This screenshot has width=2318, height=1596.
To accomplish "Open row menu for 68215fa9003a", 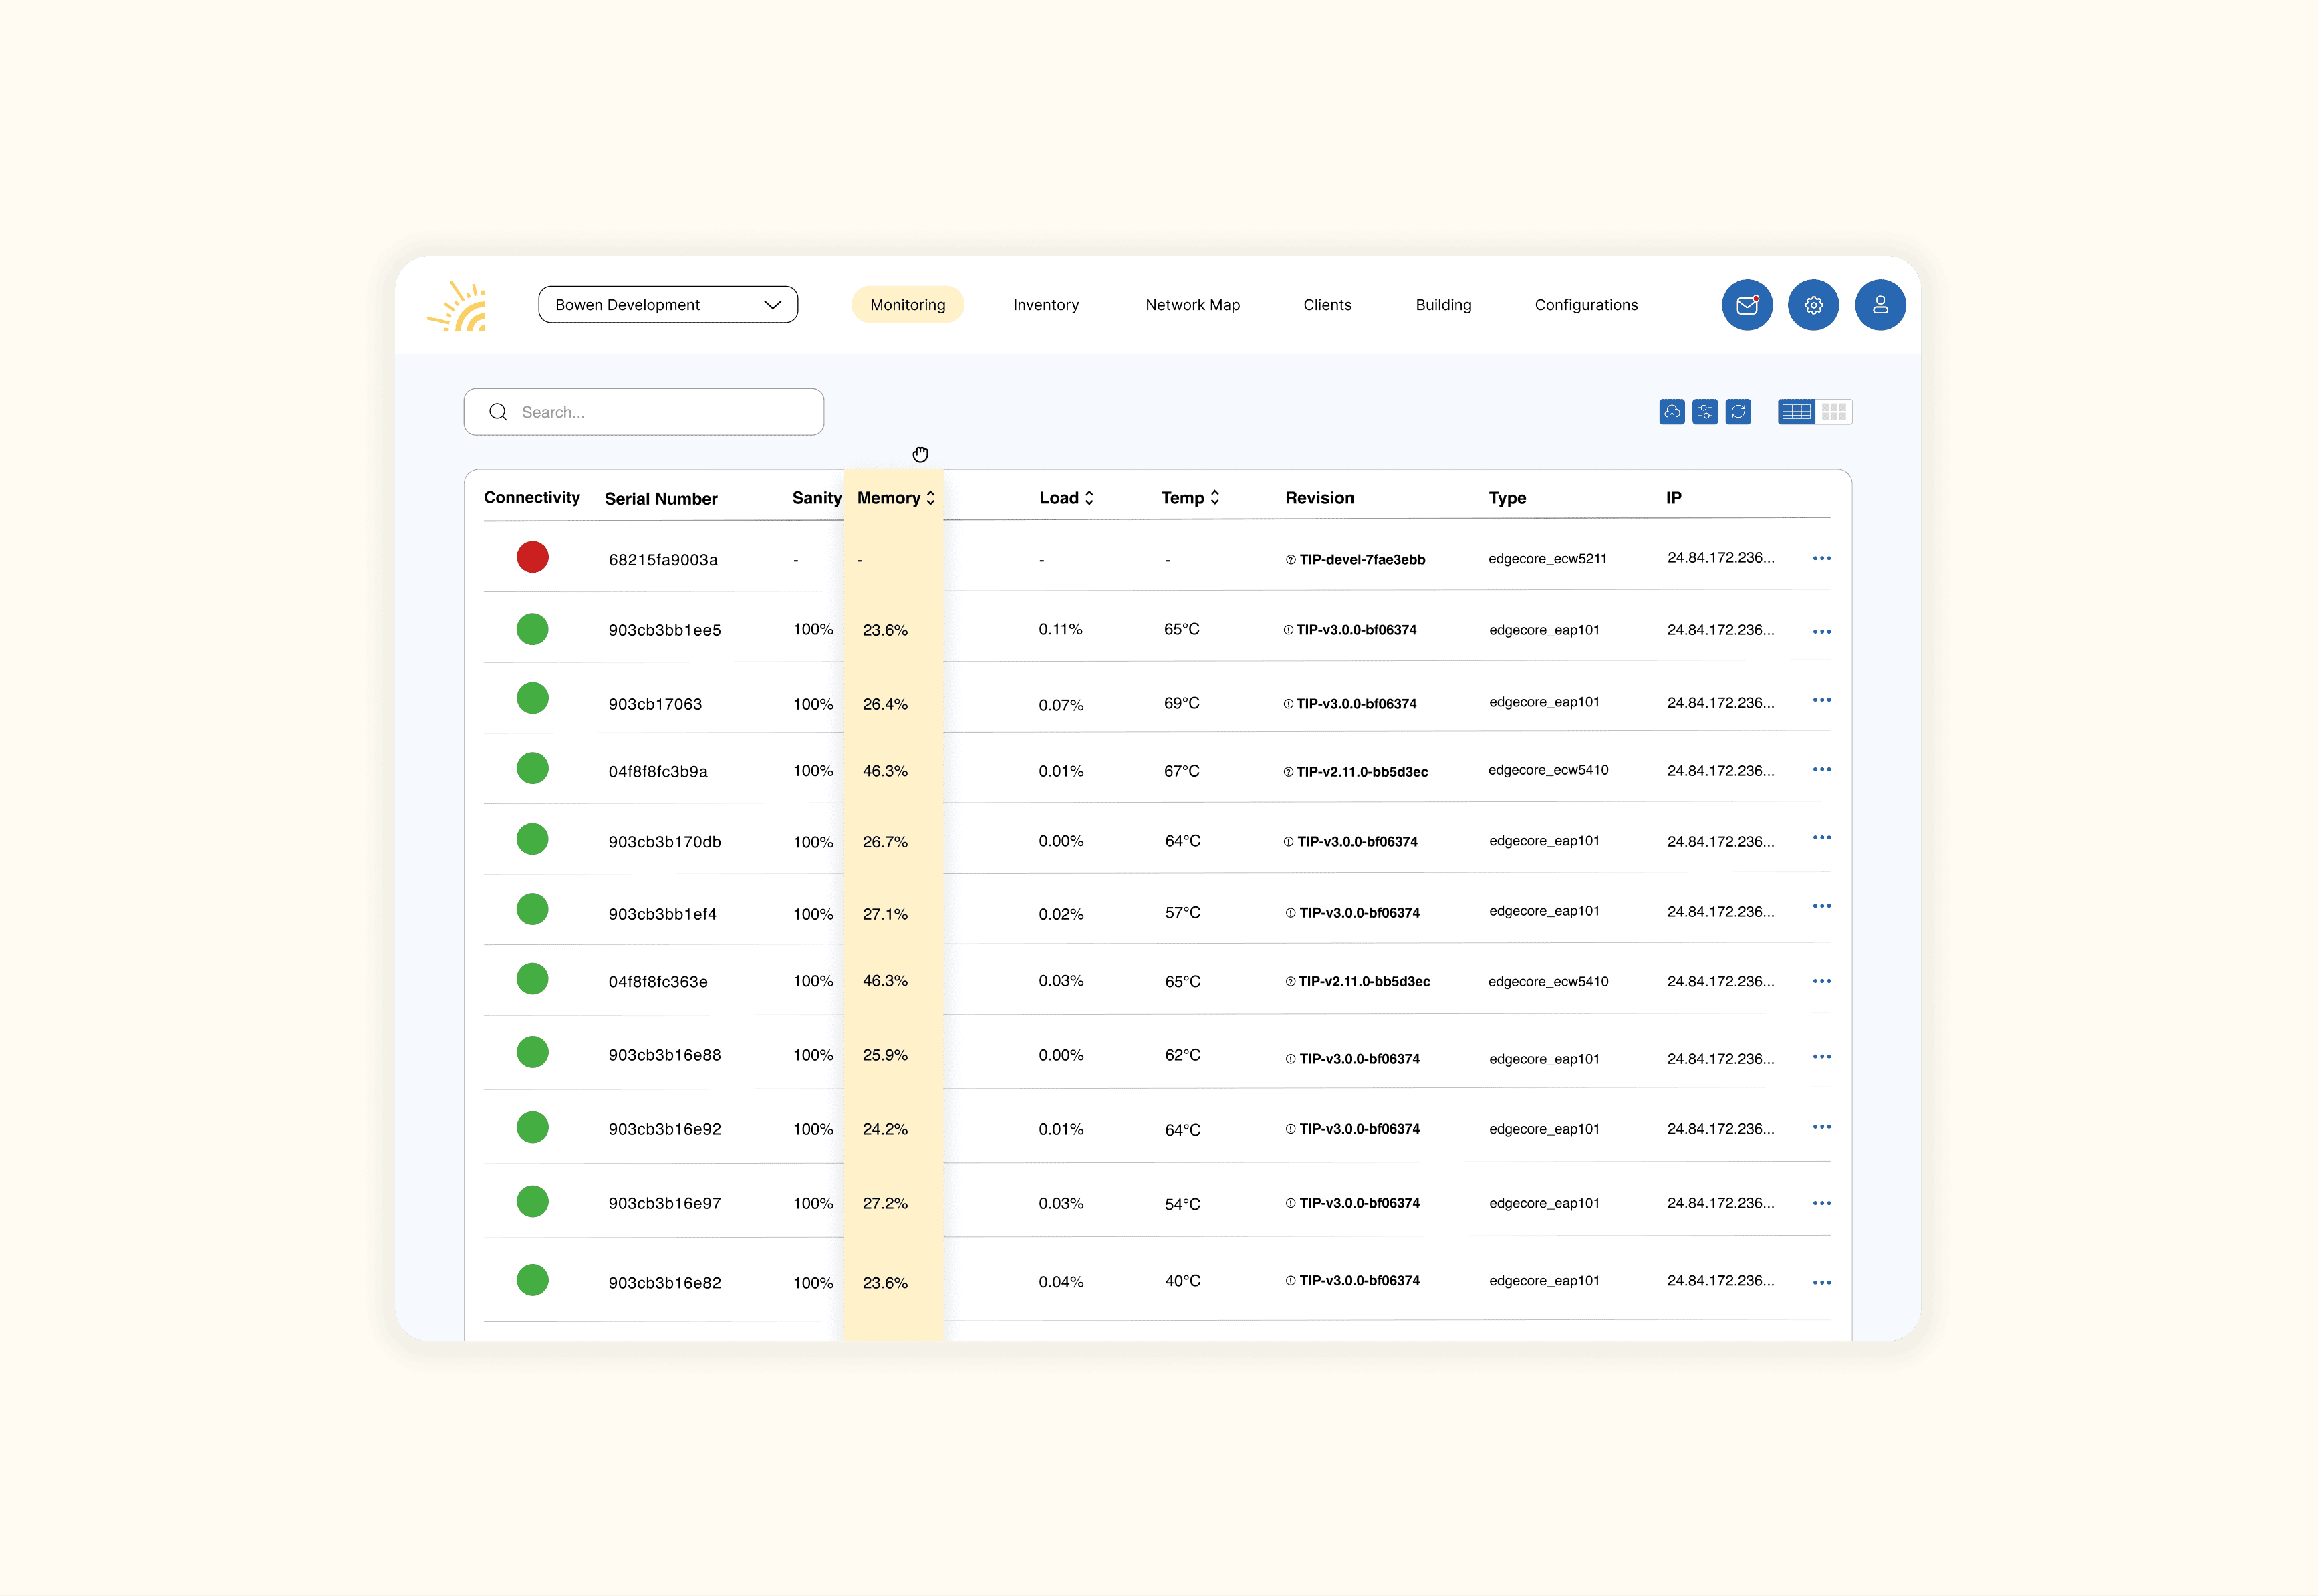I will (x=1821, y=558).
